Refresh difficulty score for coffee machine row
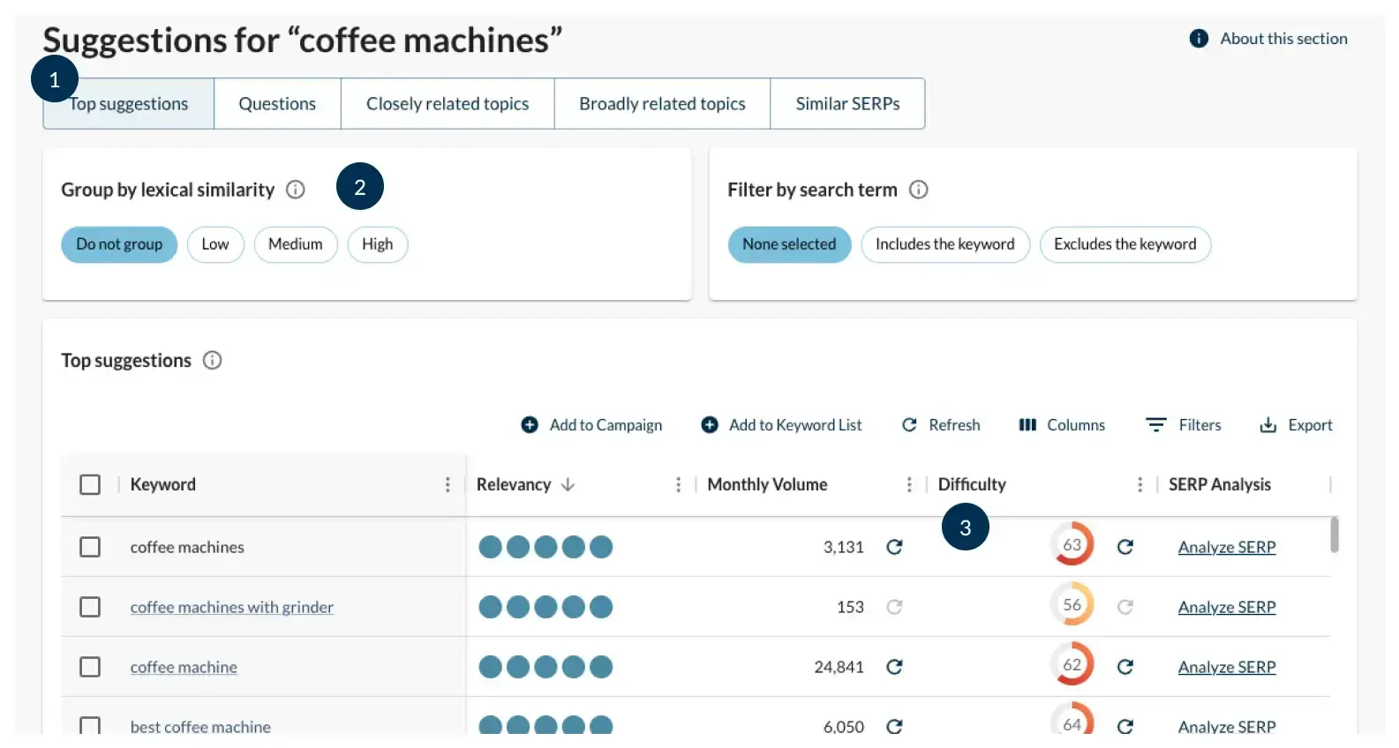Viewport: 1399px width, 748px height. coord(1125,667)
